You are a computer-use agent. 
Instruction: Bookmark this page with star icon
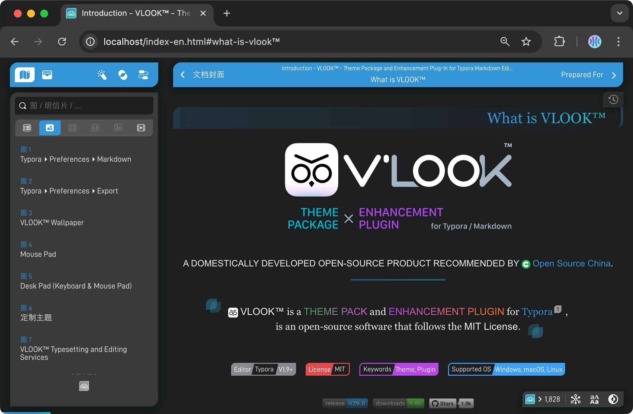(526, 42)
